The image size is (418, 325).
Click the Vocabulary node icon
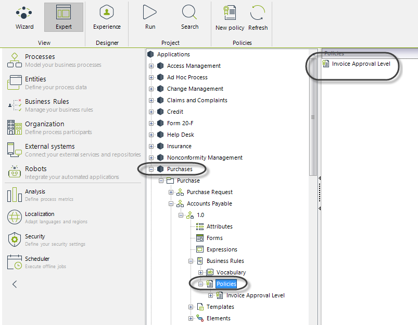[210, 272]
